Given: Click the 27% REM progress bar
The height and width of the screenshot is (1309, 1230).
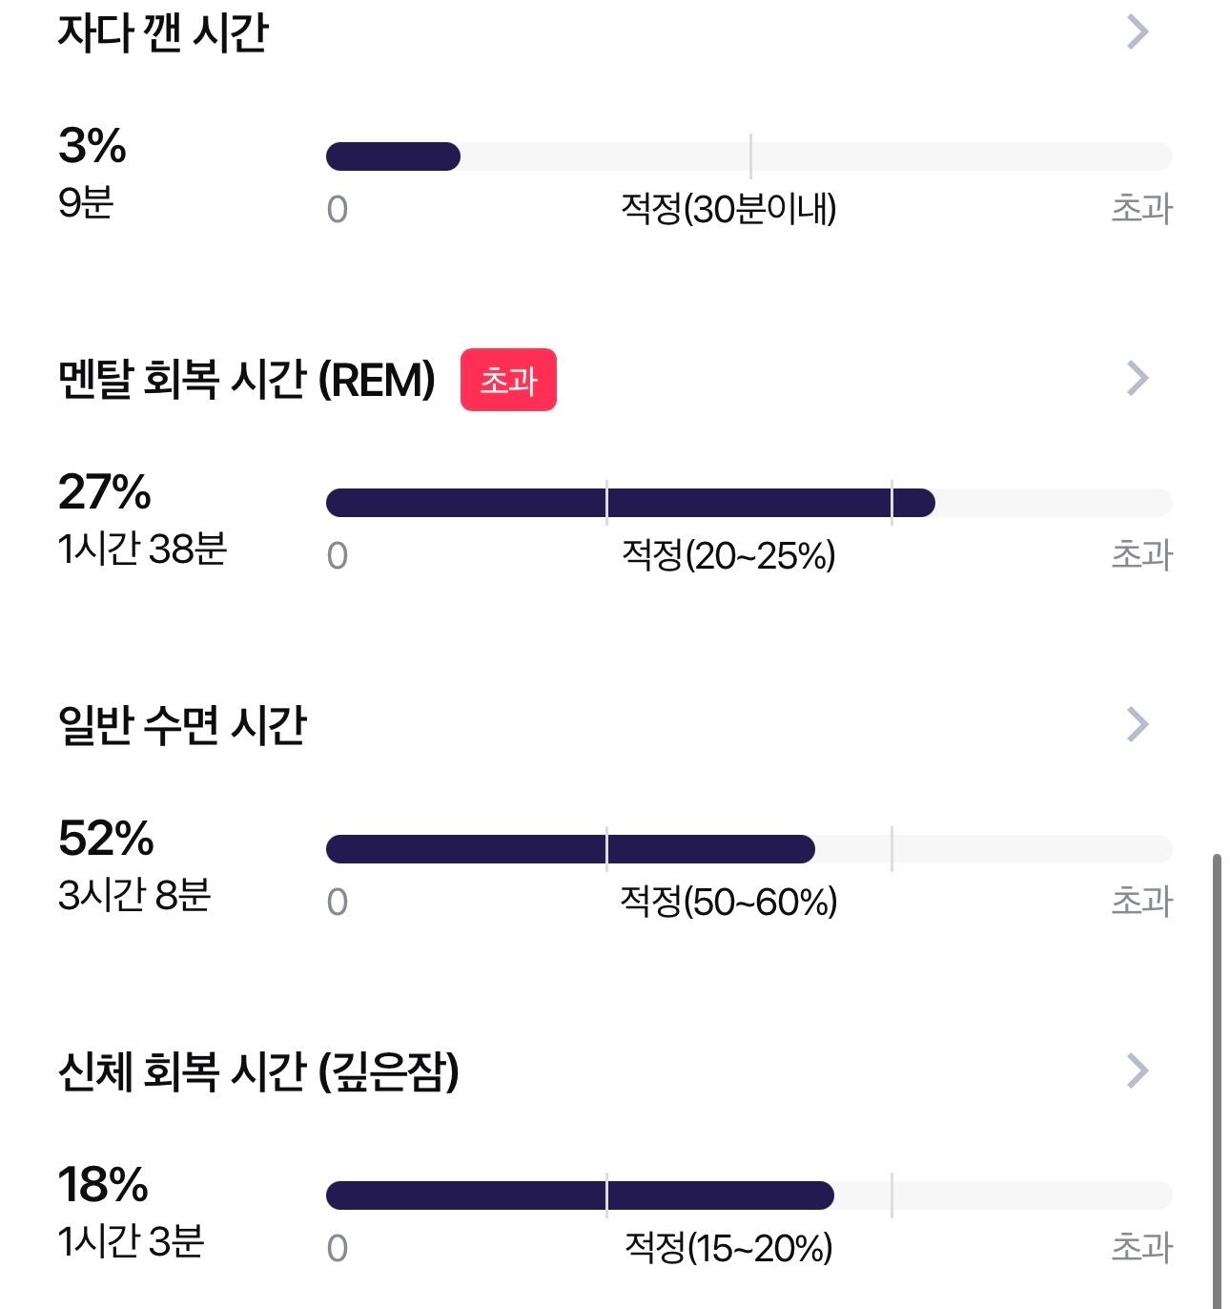Looking at the screenshot, I should tap(748, 503).
